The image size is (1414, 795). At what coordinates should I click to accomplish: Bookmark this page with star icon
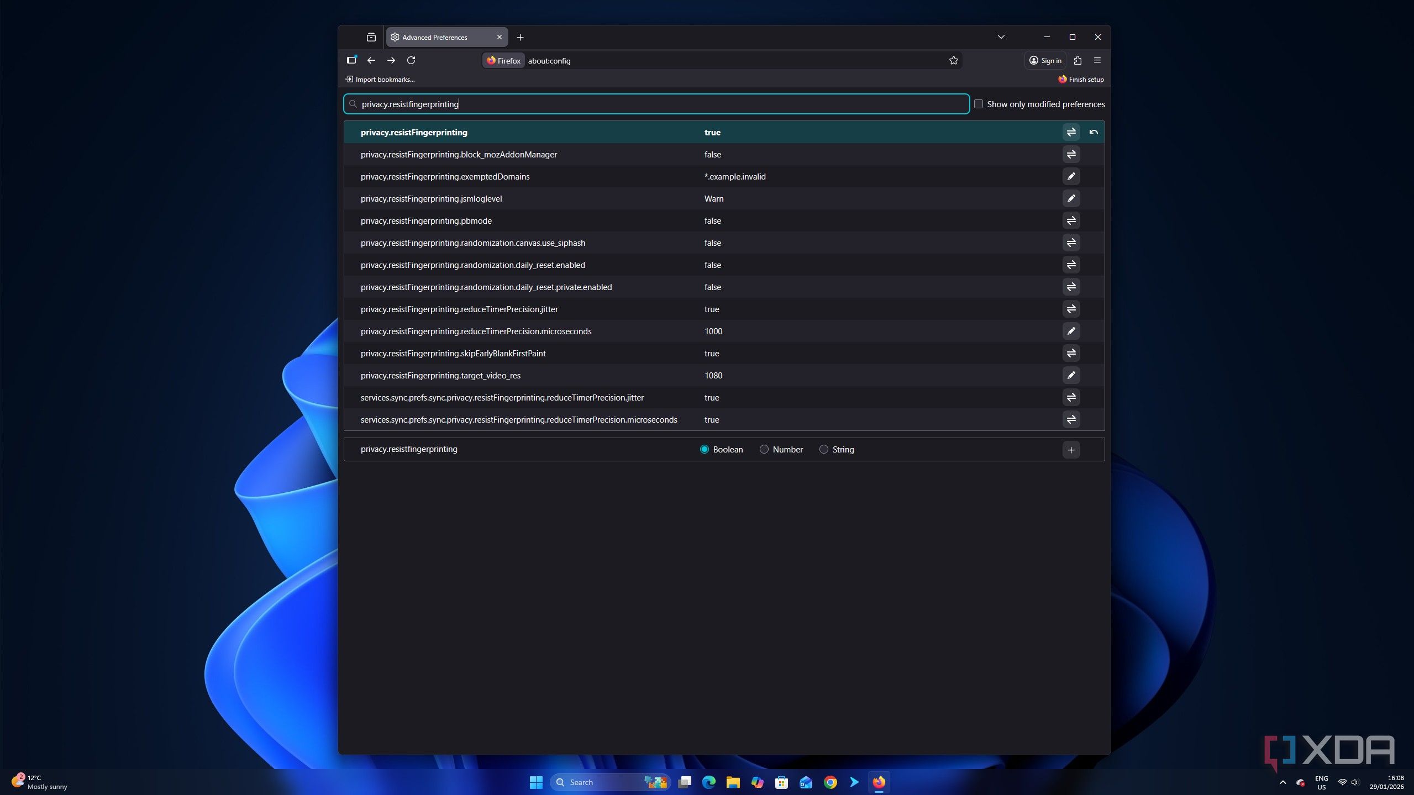click(953, 61)
